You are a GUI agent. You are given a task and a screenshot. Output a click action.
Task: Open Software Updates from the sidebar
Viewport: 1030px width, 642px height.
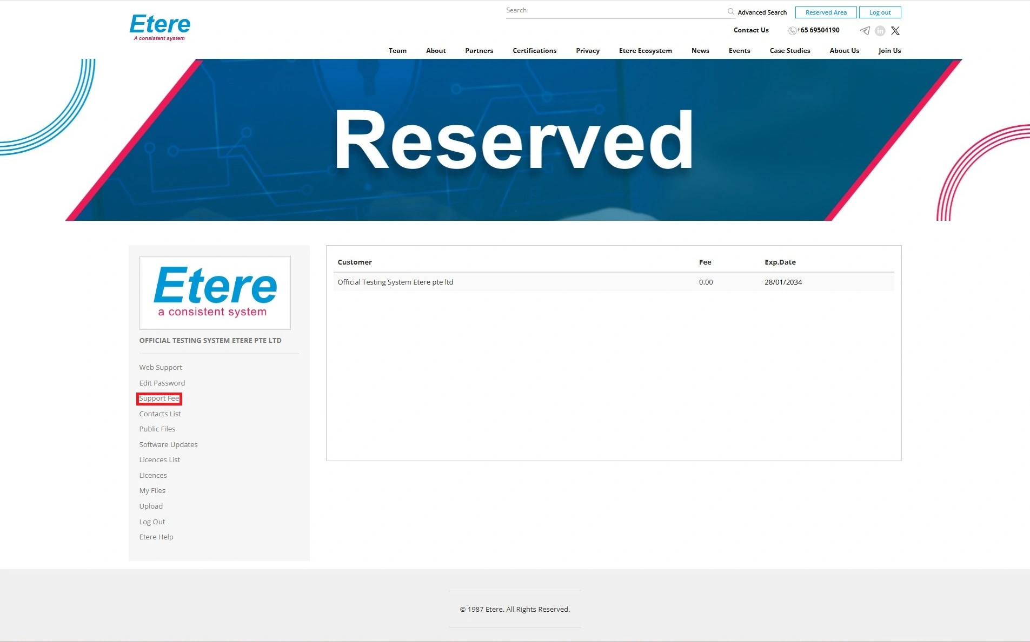click(168, 444)
